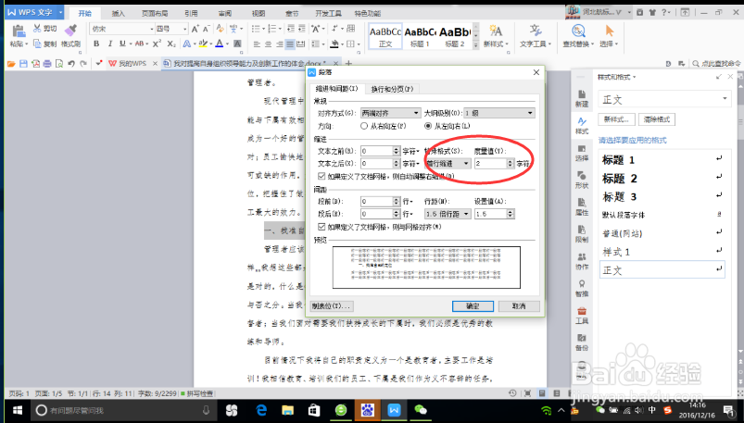Toggle auto-adjust right indent checkbox under 缩进
The height and width of the screenshot is (423, 744).
pyautogui.click(x=322, y=177)
